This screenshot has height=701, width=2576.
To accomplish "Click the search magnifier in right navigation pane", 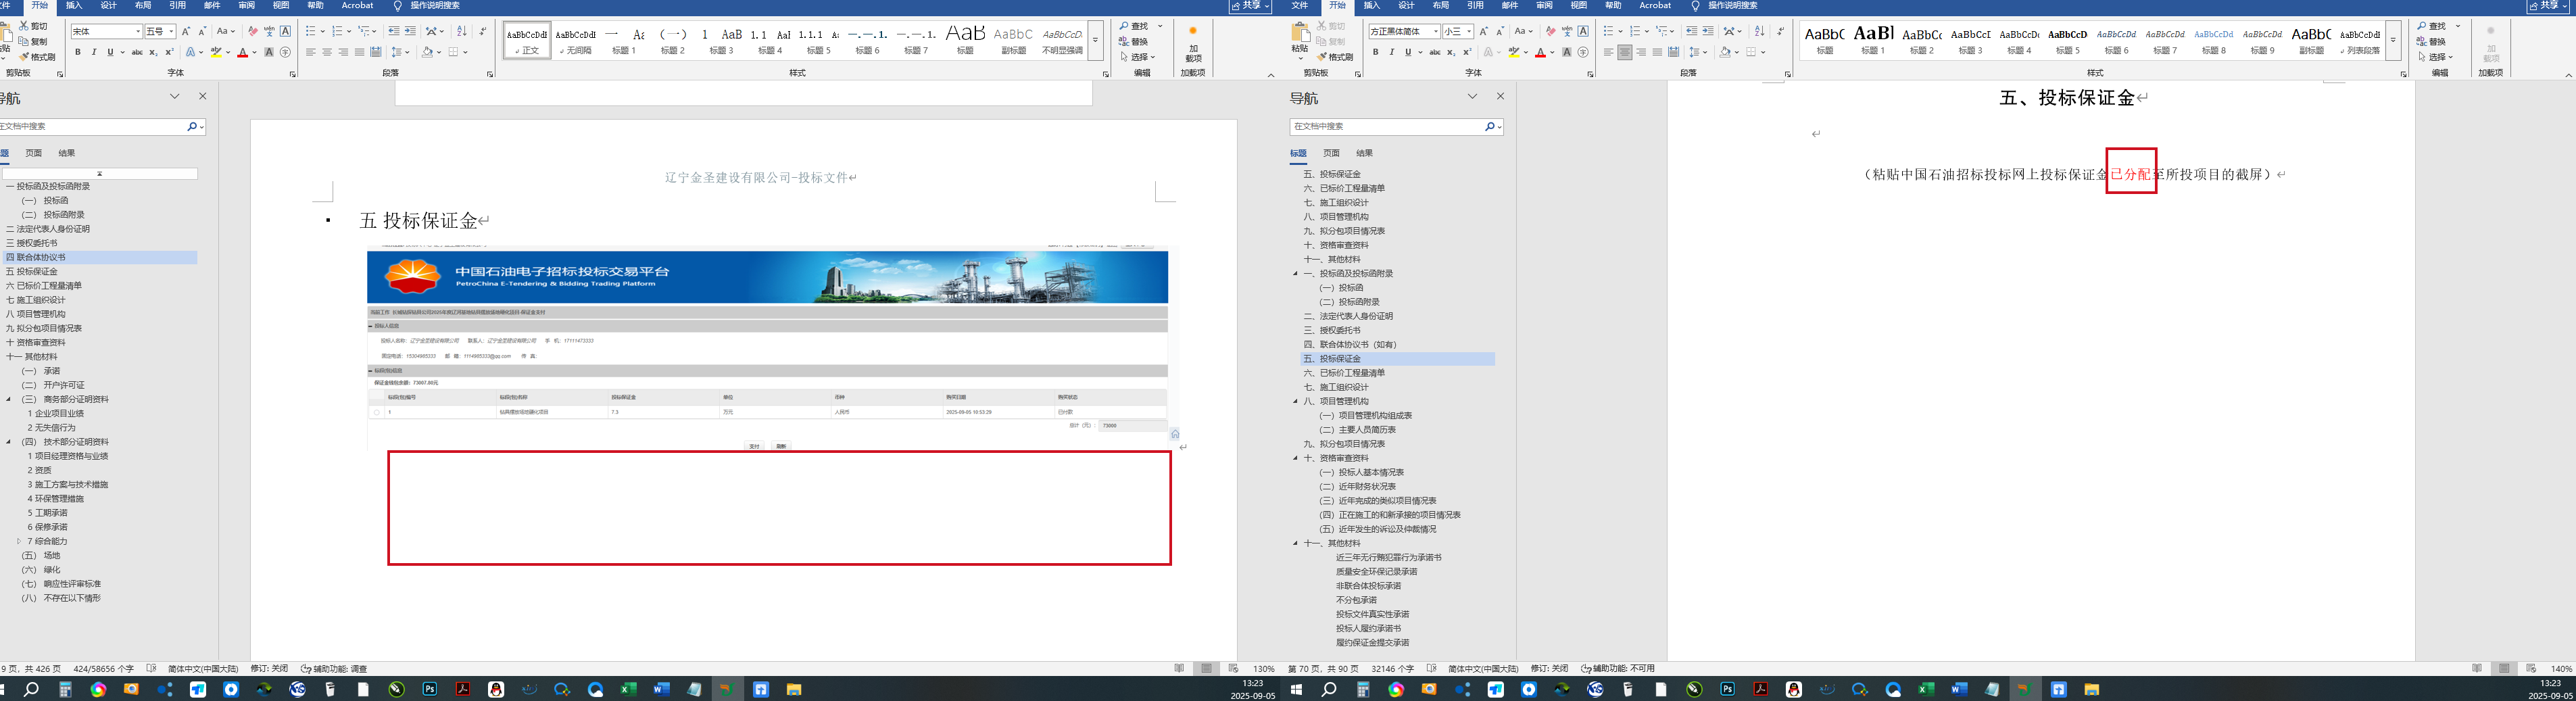I will (x=1489, y=127).
